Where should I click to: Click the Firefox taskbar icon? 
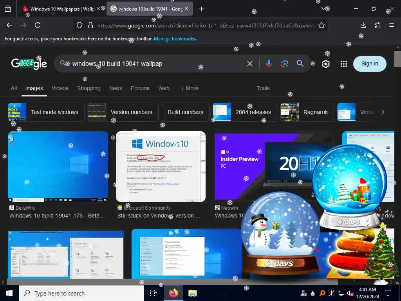[x=173, y=293]
